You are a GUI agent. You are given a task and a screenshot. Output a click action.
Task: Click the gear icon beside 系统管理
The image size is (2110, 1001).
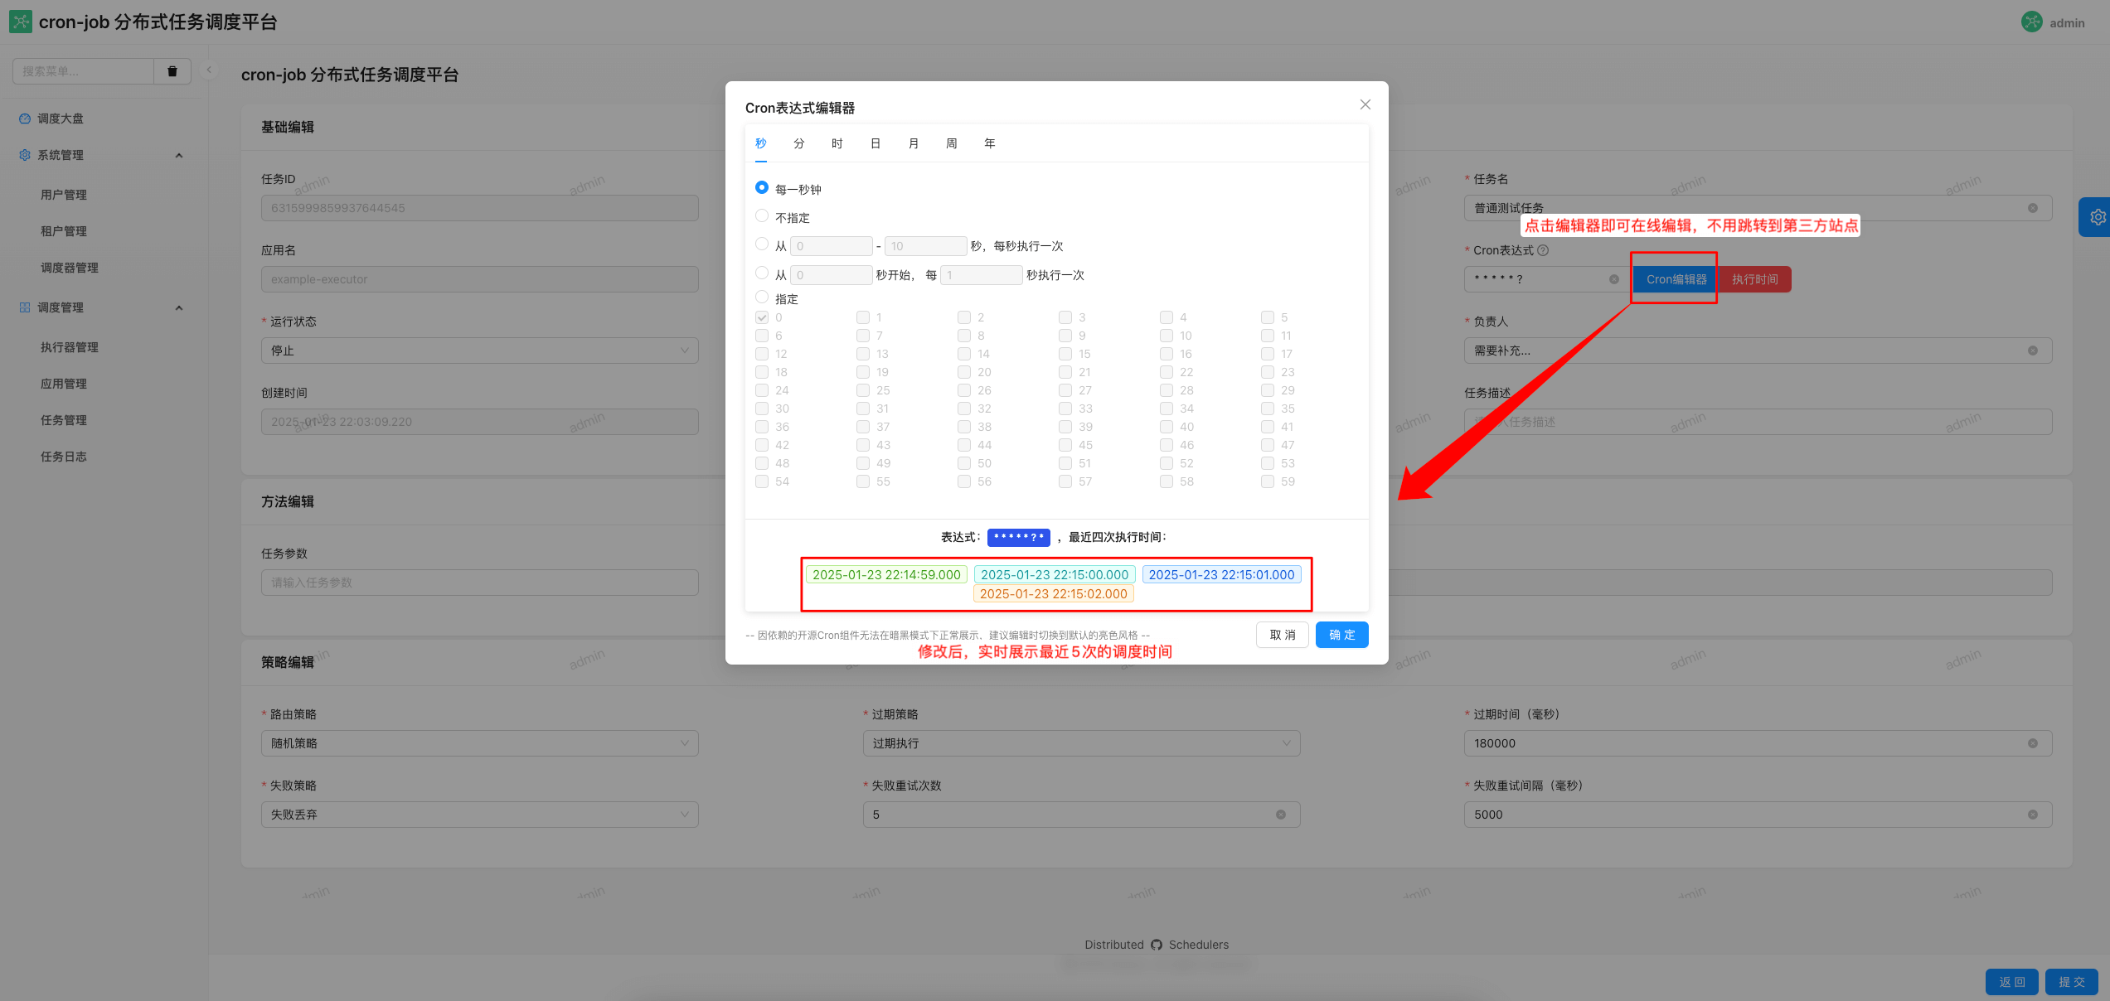(25, 155)
